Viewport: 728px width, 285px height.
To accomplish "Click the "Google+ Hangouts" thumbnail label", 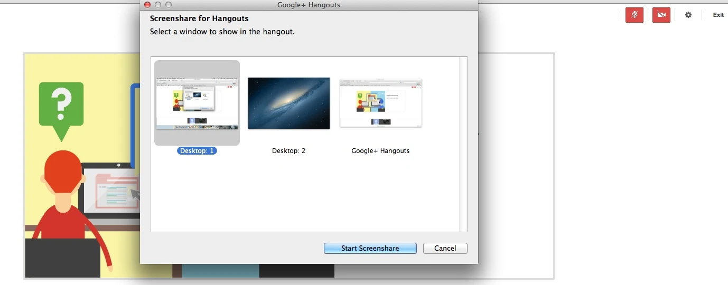I will [x=380, y=150].
